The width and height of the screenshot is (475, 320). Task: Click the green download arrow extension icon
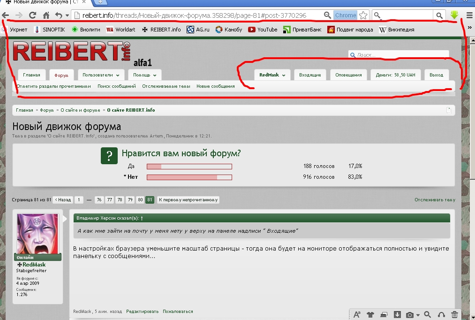(454, 15)
